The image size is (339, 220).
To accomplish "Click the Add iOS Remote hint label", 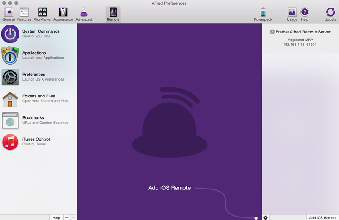I will pos(169,188).
